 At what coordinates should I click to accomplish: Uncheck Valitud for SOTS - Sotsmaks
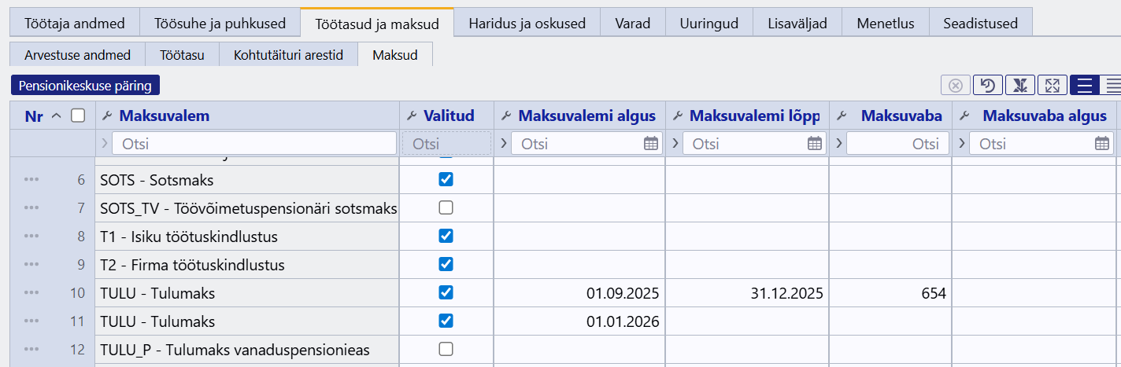446,180
